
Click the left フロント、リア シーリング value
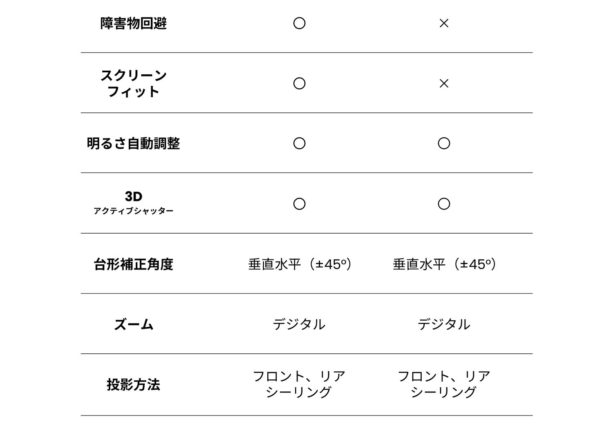(x=299, y=384)
